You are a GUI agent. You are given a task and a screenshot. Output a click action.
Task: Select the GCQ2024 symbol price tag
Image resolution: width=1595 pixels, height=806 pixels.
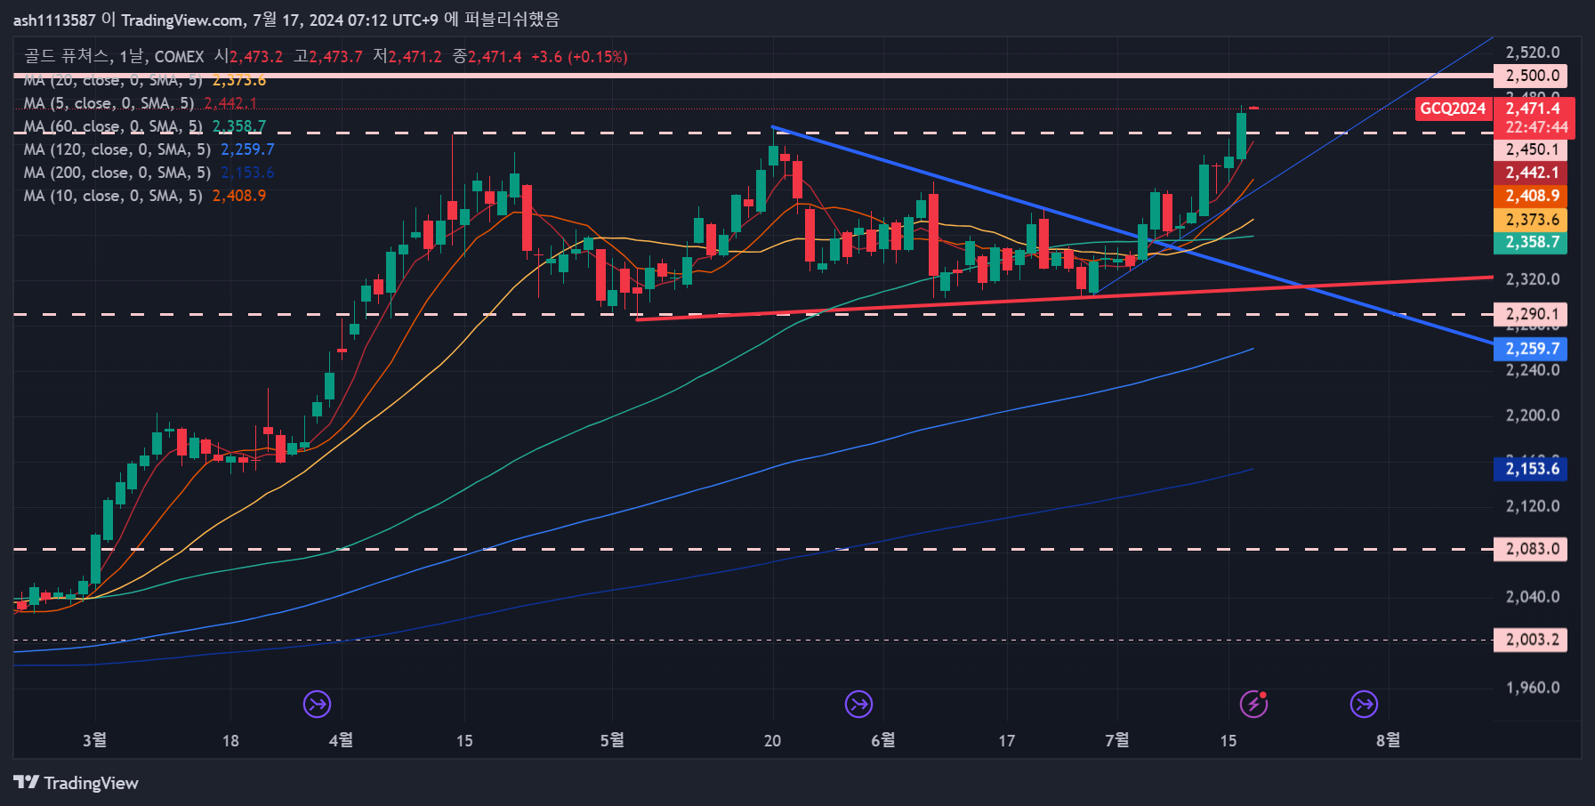coord(1452,109)
